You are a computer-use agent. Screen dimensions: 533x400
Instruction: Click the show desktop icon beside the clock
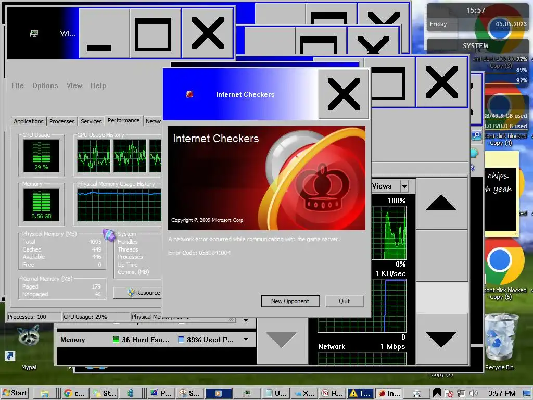point(528,394)
